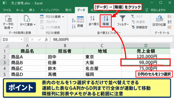Click header cell 地域
Viewport: 174px width, 98px height.
click(x=102, y=51)
